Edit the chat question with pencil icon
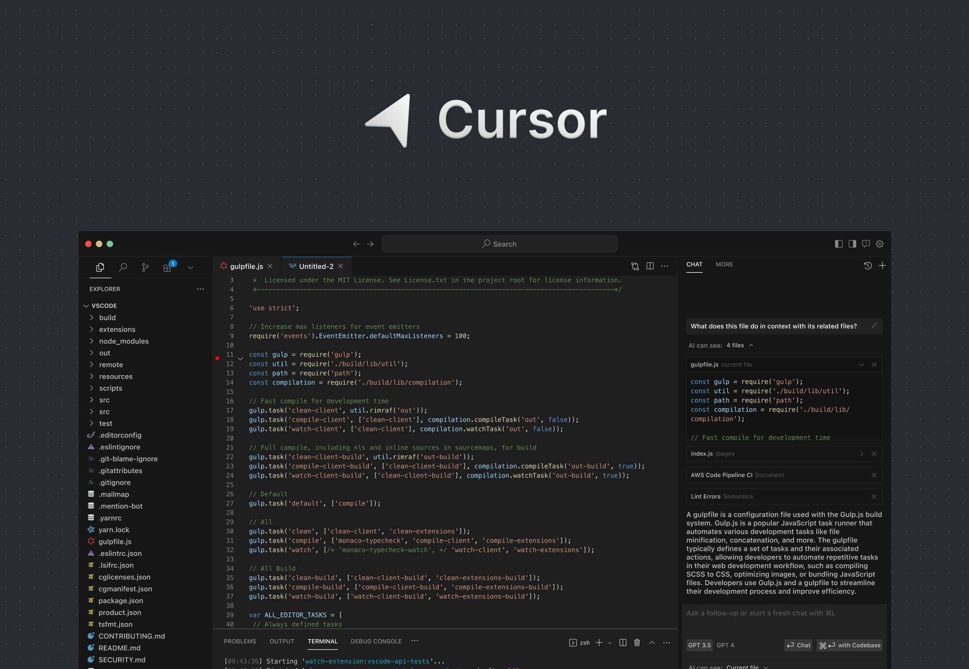The height and width of the screenshot is (669, 969). 874,325
